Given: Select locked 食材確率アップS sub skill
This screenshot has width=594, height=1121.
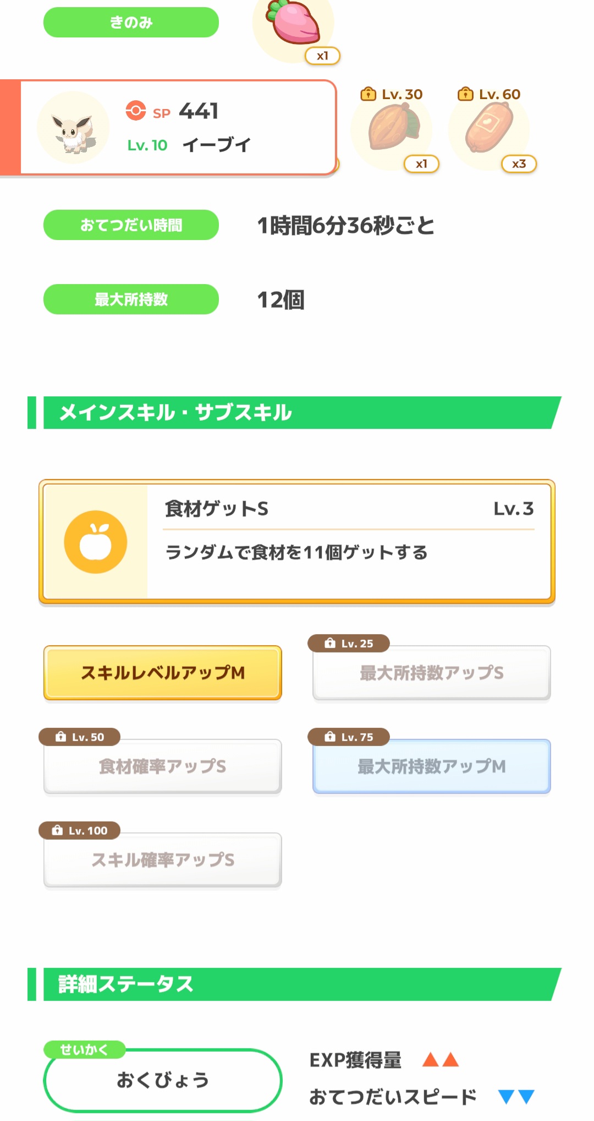Looking at the screenshot, I should (x=163, y=766).
